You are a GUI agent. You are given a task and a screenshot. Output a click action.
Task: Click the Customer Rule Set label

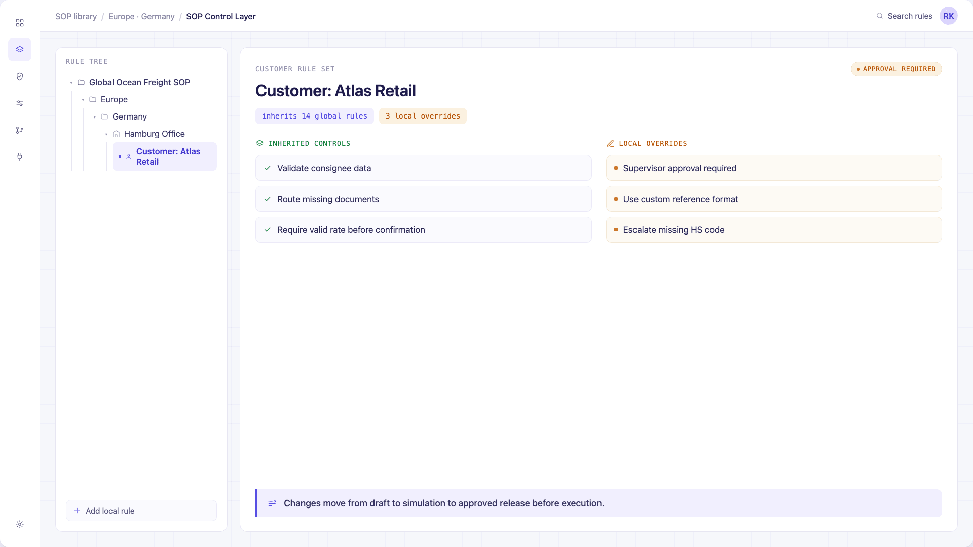295,69
